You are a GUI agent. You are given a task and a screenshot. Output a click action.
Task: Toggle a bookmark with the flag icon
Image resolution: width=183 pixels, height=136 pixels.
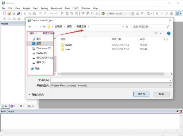62,14
